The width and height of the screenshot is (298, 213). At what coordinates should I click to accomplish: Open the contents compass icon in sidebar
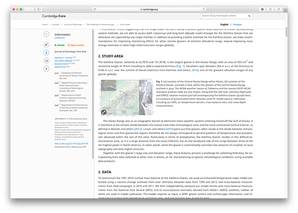click(46, 44)
